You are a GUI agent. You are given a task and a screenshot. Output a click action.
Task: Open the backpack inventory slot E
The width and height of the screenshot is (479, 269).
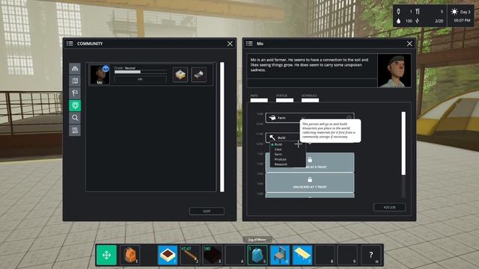(x=129, y=255)
